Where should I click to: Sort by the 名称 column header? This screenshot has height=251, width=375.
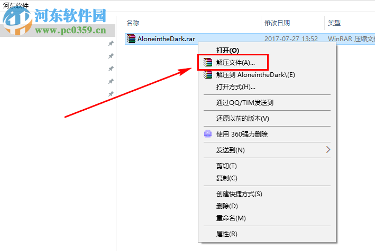[133, 23]
